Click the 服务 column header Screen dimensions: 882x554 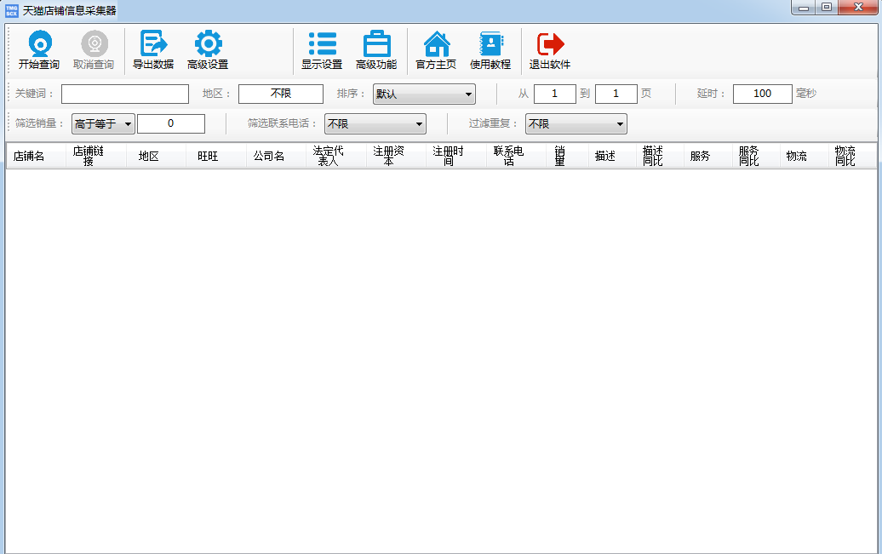point(708,156)
